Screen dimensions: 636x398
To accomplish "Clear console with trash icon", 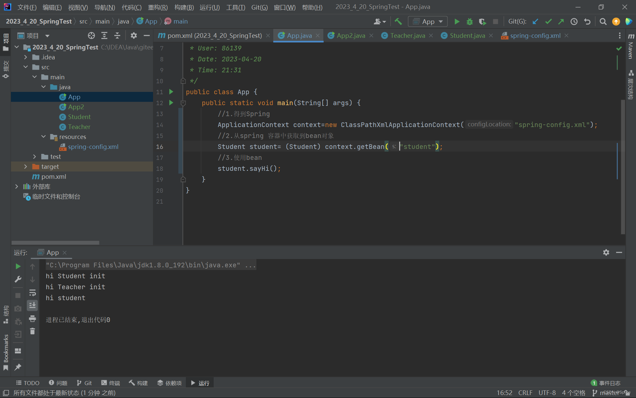I will tap(32, 331).
